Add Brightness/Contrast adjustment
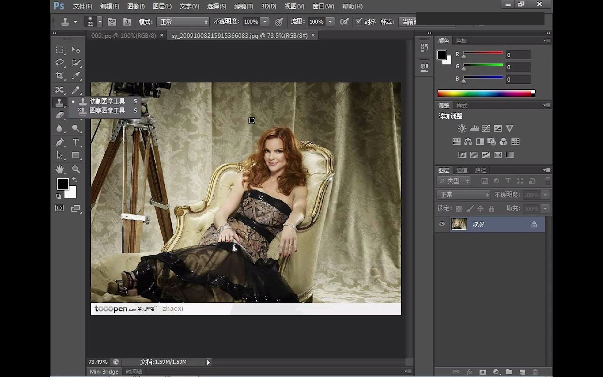The image size is (603, 377). [x=462, y=128]
